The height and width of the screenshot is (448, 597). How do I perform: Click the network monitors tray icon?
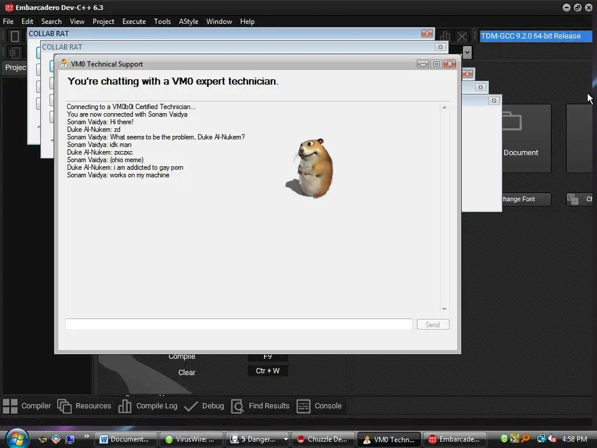click(x=541, y=439)
